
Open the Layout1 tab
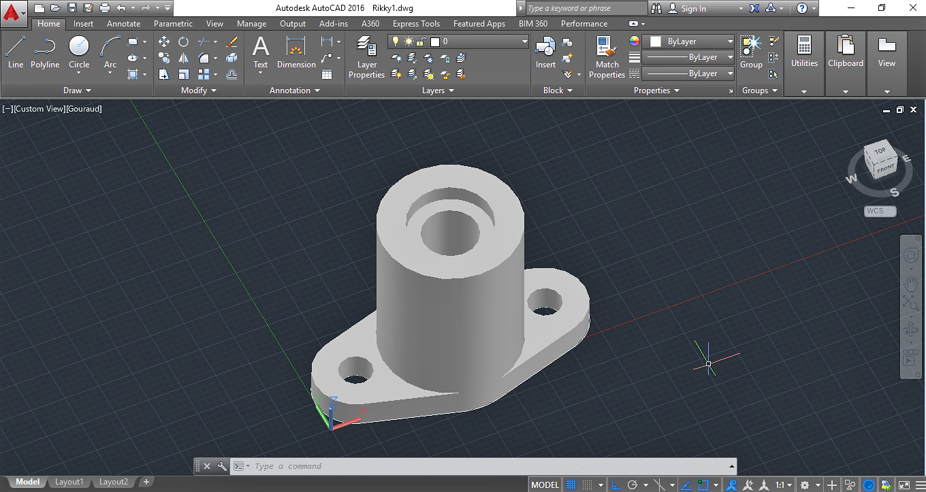click(69, 482)
